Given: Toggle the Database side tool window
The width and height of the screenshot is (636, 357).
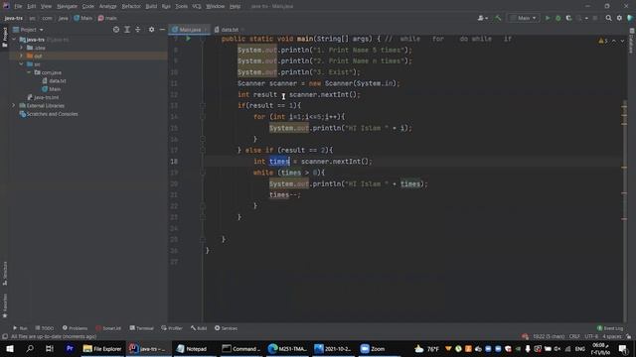Looking at the screenshot, I should tap(632, 41).
